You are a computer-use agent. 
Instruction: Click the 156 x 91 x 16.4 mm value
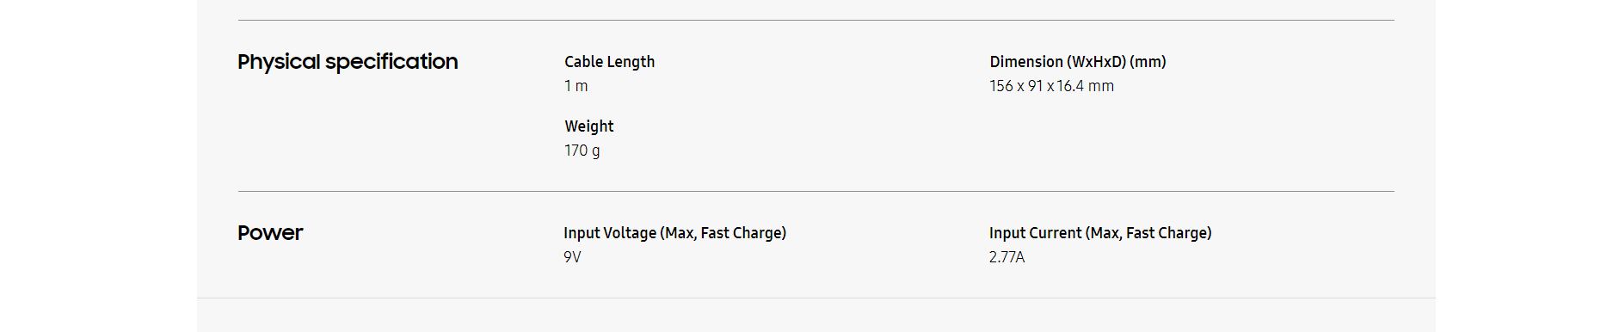point(1051,86)
